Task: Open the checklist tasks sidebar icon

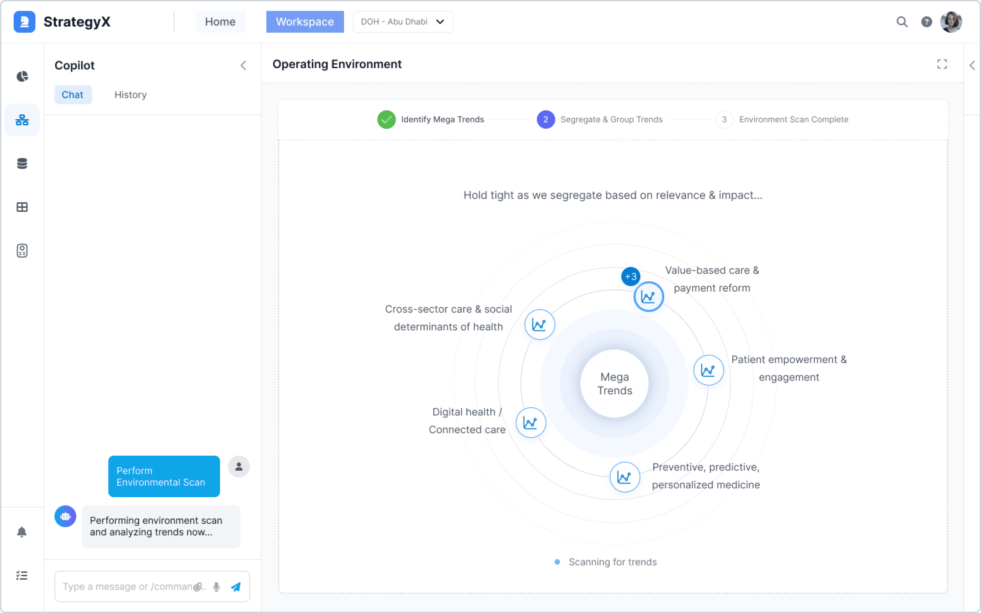Action: pyautogui.click(x=22, y=575)
